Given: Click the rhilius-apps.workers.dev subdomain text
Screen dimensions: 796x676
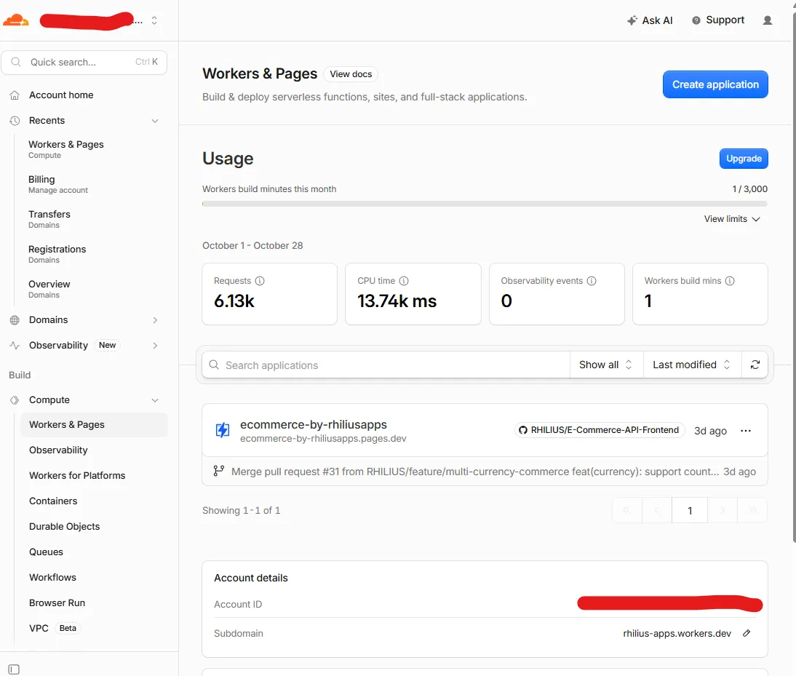Looking at the screenshot, I should [677, 633].
